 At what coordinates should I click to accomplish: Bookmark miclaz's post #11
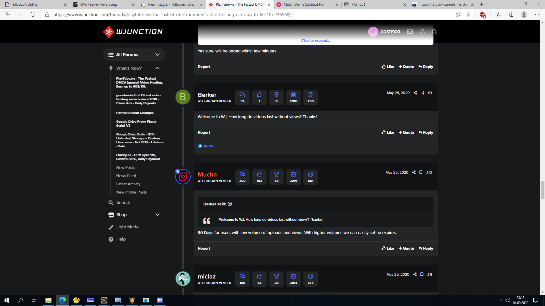click(422, 275)
